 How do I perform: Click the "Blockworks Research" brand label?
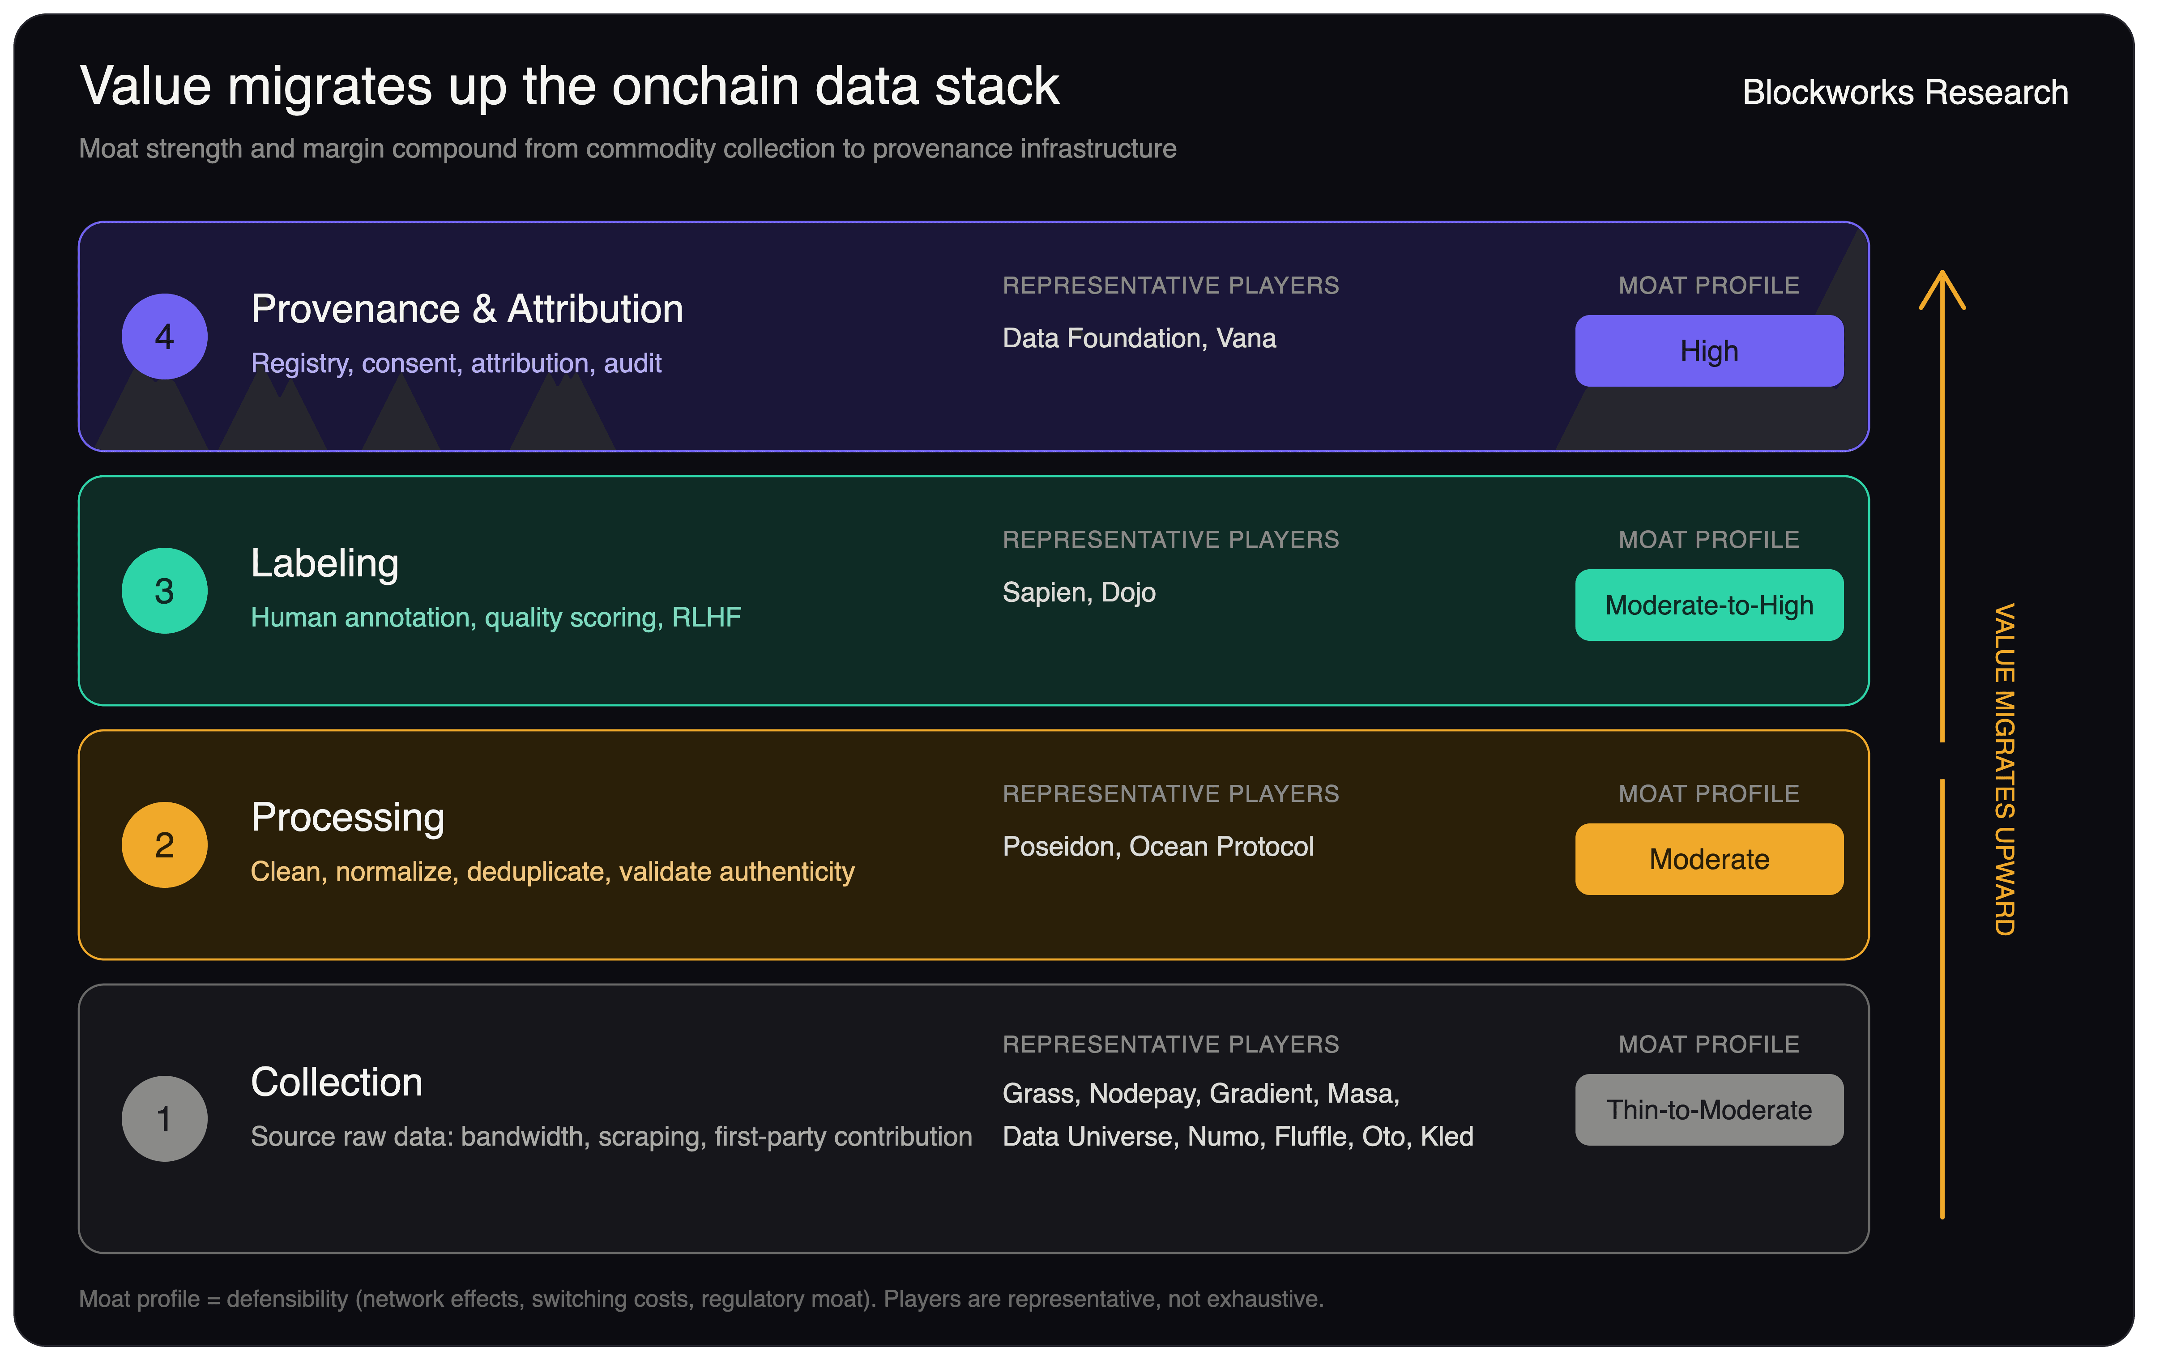1905,92
